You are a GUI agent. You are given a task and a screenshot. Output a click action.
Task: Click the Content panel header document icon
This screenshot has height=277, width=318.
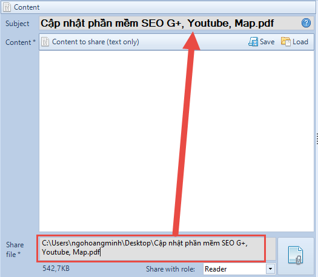click(x=7, y=7)
